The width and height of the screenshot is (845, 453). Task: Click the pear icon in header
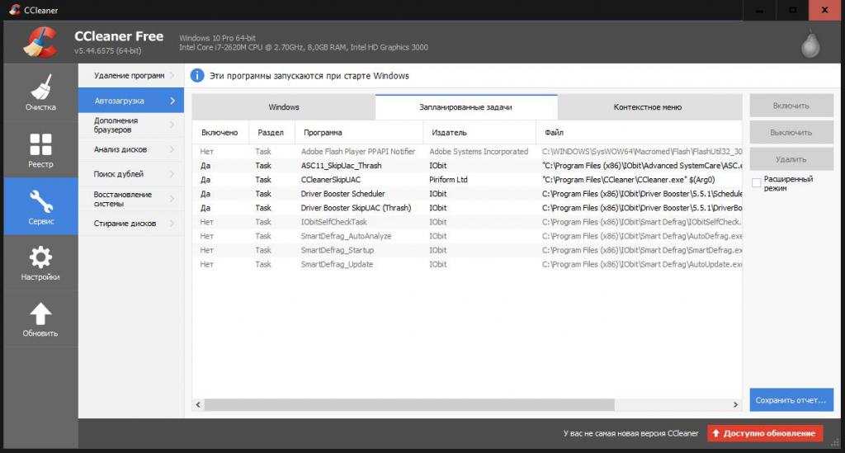810,43
